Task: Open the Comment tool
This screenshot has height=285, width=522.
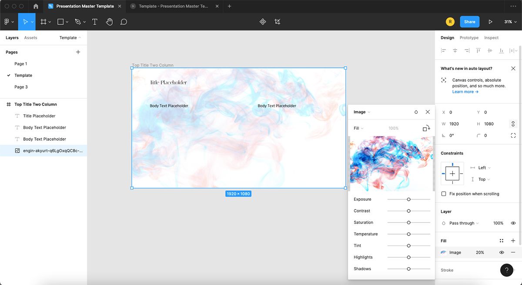Action: pos(124,21)
